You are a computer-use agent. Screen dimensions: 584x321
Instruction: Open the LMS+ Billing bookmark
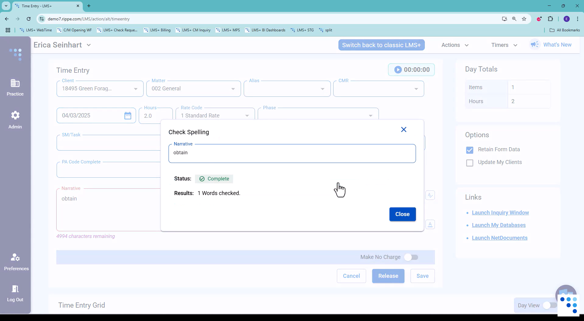pyautogui.click(x=157, y=30)
